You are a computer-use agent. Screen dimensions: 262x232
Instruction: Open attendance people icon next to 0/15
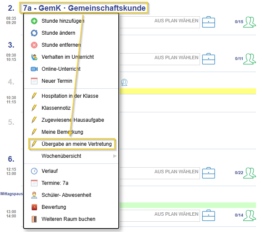pyautogui.click(x=250, y=22)
